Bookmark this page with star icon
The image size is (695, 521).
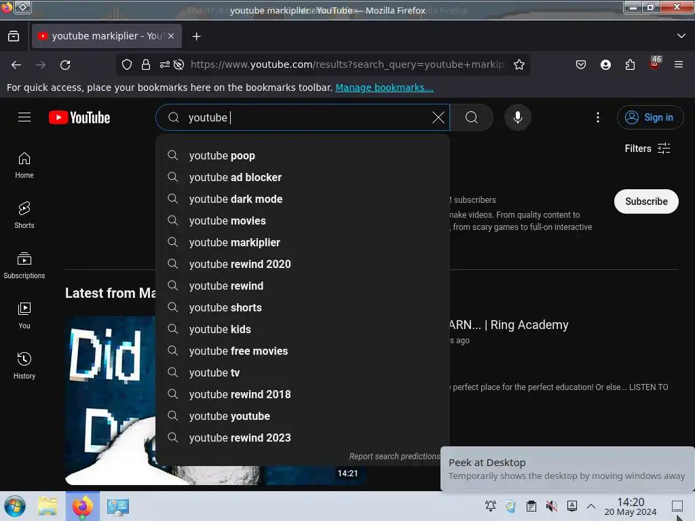[519, 64]
